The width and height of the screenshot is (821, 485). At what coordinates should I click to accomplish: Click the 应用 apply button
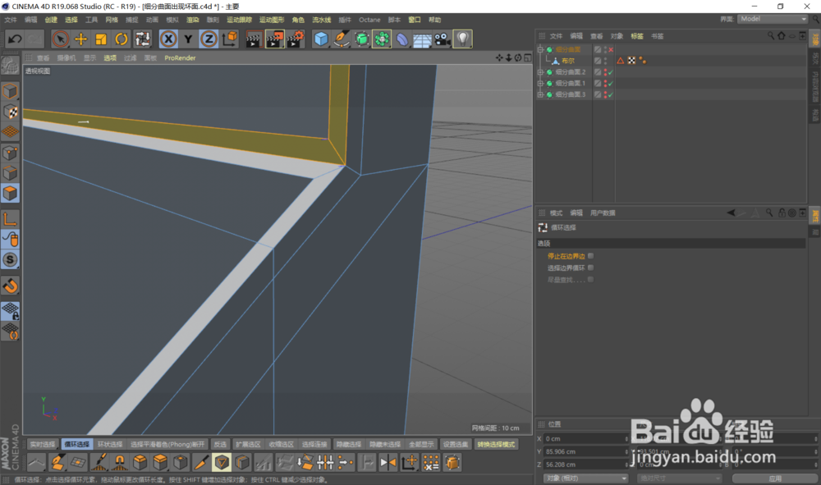coord(775,478)
